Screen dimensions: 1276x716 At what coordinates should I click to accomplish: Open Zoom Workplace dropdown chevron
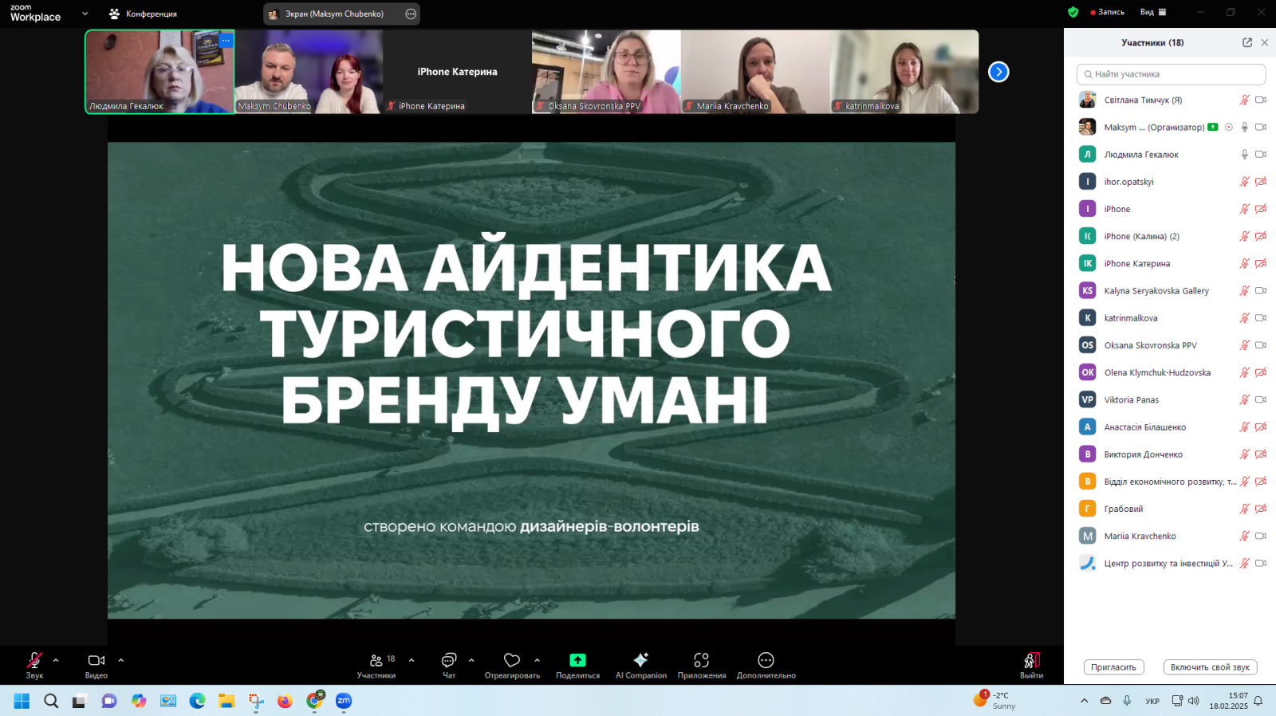[x=85, y=14]
